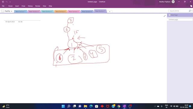Open the Get Help taskbar icon
The image size is (193, 109).
pyautogui.click(x=113, y=106)
